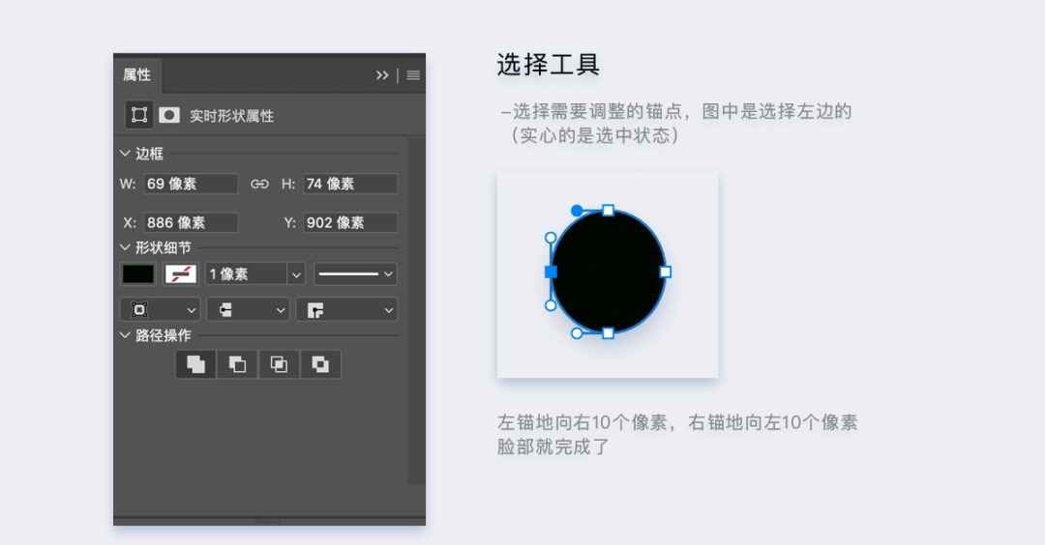Viewport: 1045px width, 545px height.
Task: Choose the exclude overlapping shapes operation
Action: [320, 364]
